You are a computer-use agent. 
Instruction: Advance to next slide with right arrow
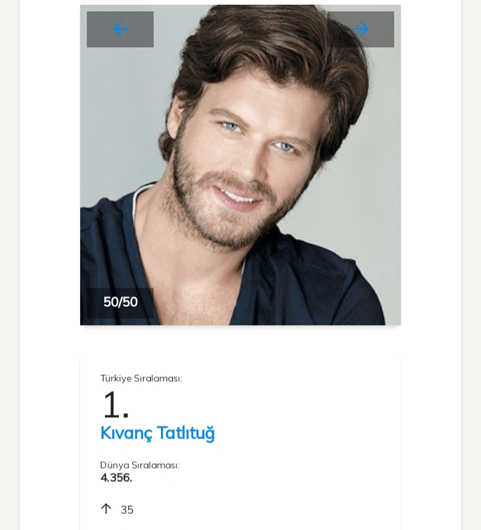coord(361,29)
